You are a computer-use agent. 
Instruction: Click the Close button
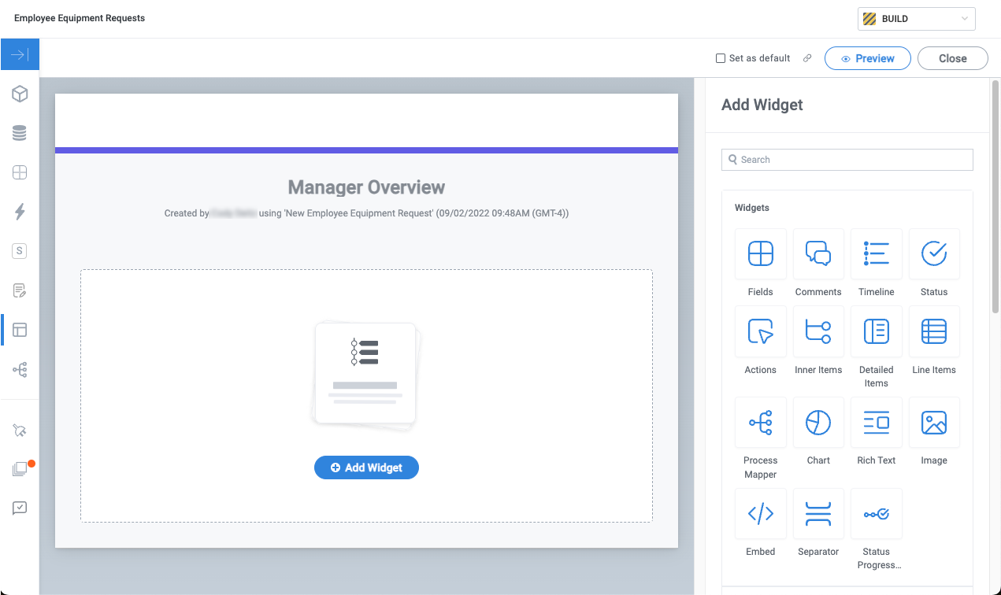click(952, 58)
